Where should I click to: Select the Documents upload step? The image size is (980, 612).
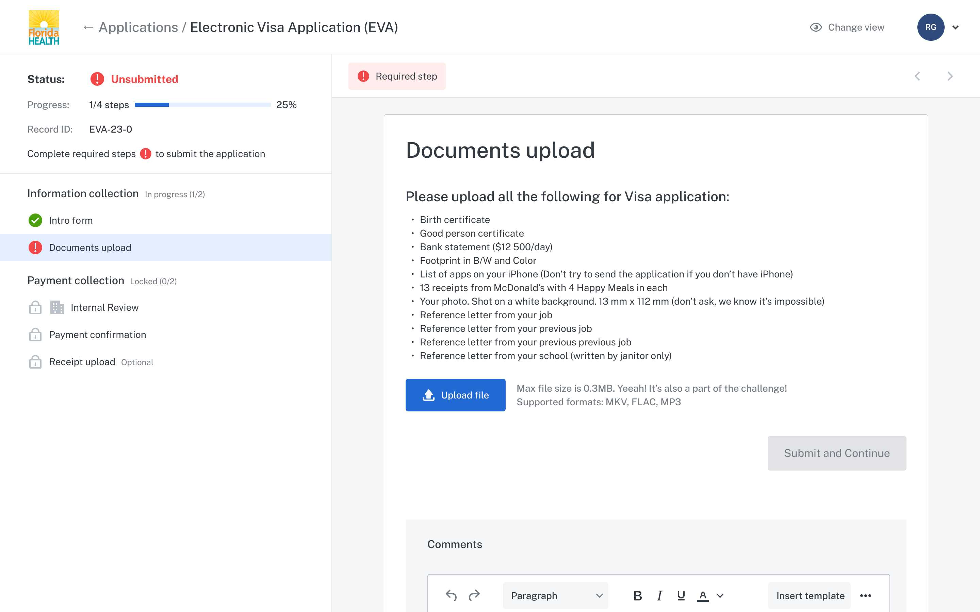[x=90, y=247]
